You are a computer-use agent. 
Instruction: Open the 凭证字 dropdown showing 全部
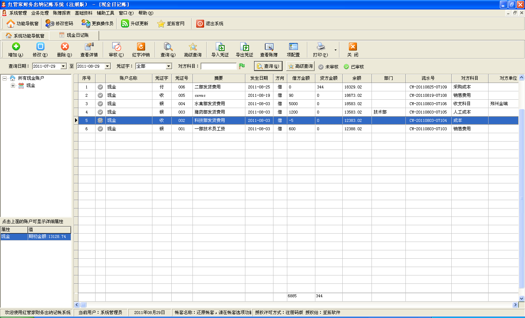point(168,66)
